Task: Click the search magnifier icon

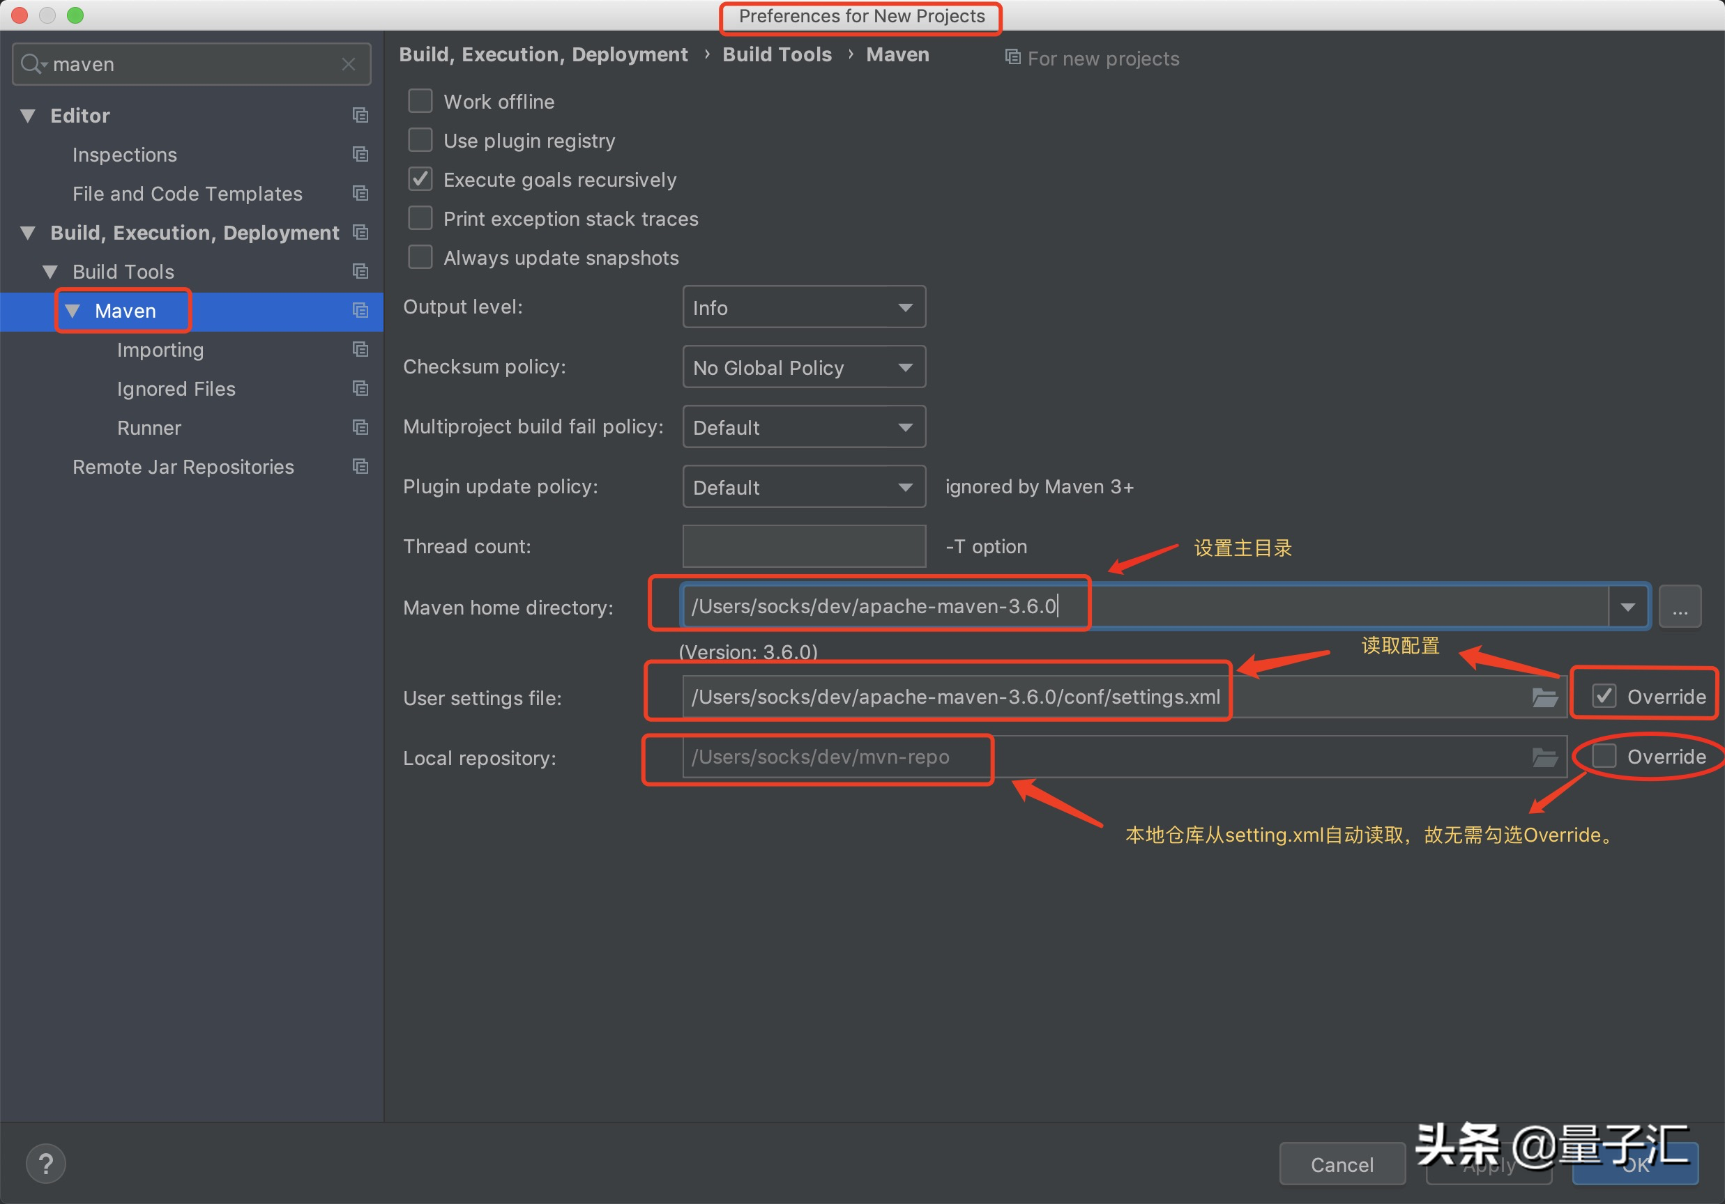Action: [x=31, y=64]
